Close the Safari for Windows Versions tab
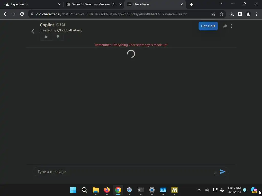Viewport: 262px width, 196px height. coord(120,4)
